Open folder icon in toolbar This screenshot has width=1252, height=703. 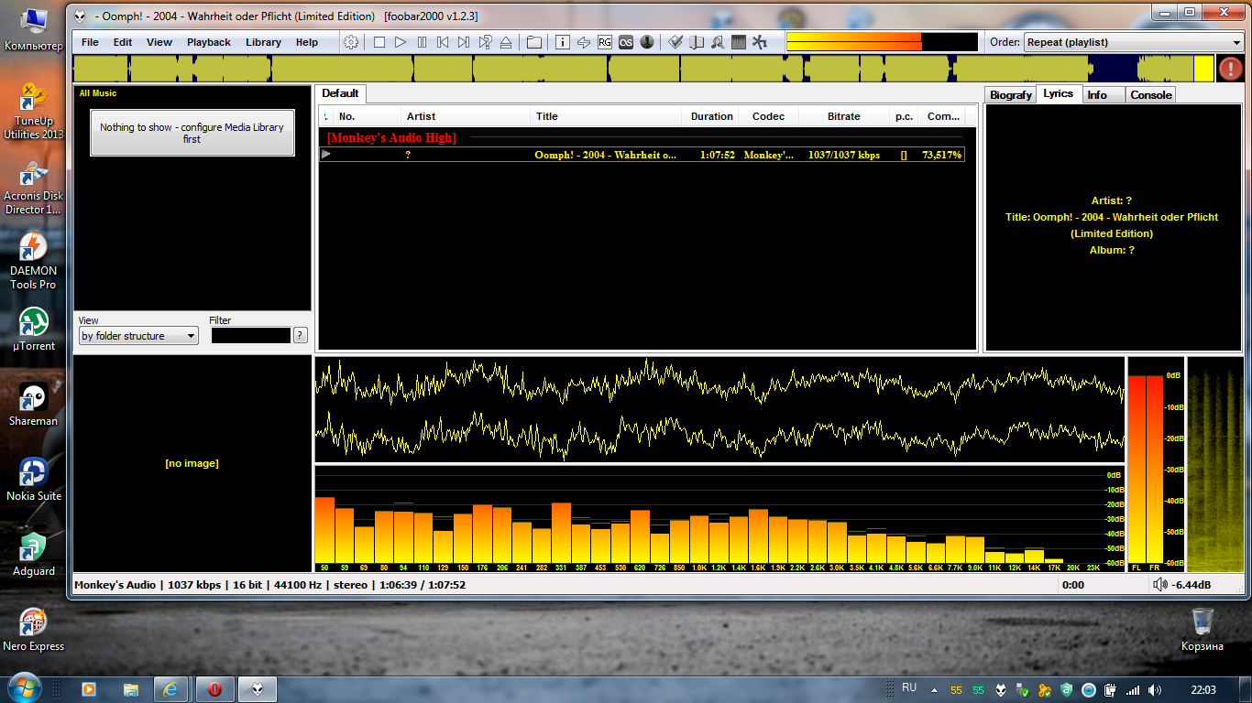click(534, 42)
